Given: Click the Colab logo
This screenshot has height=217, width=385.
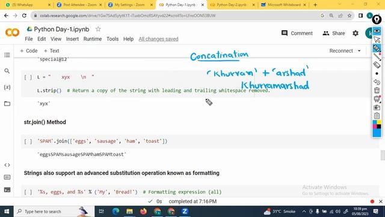Looking at the screenshot, I should [x=12, y=33].
